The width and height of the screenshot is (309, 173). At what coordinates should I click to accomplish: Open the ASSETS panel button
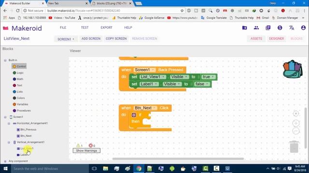pyautogui.click(x=256, y=38)
